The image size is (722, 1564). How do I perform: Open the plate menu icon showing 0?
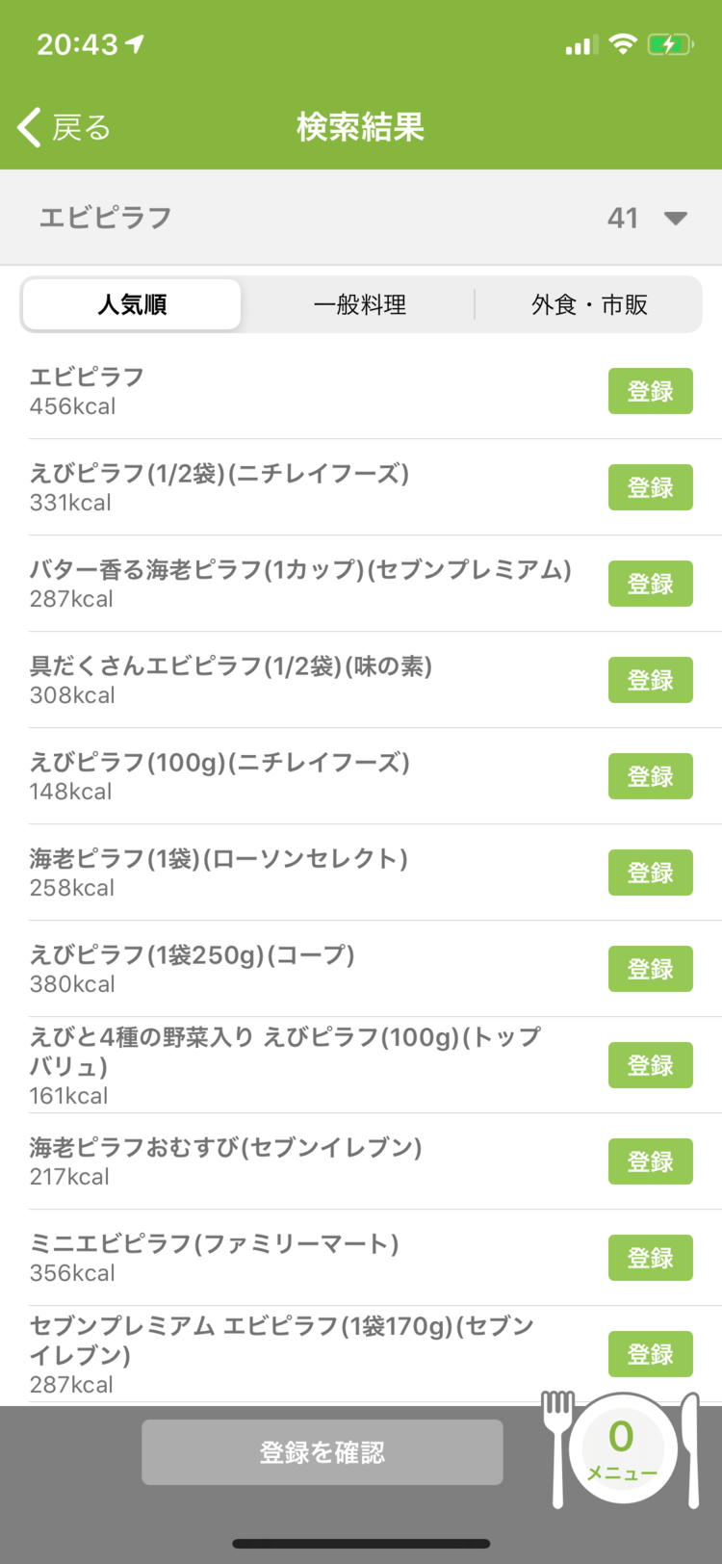[x=621, y=1451]
